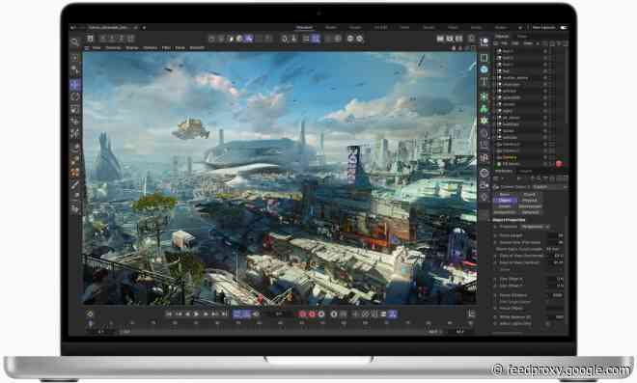
Task: Open the viewport Panel menu
Action: point(180,48)
